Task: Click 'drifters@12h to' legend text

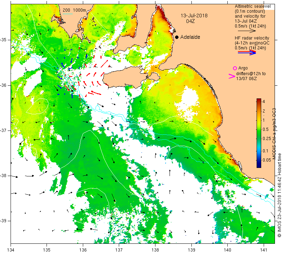Action: coord(251,74)
